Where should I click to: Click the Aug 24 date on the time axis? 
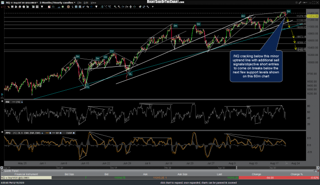(x=295, y=163)
